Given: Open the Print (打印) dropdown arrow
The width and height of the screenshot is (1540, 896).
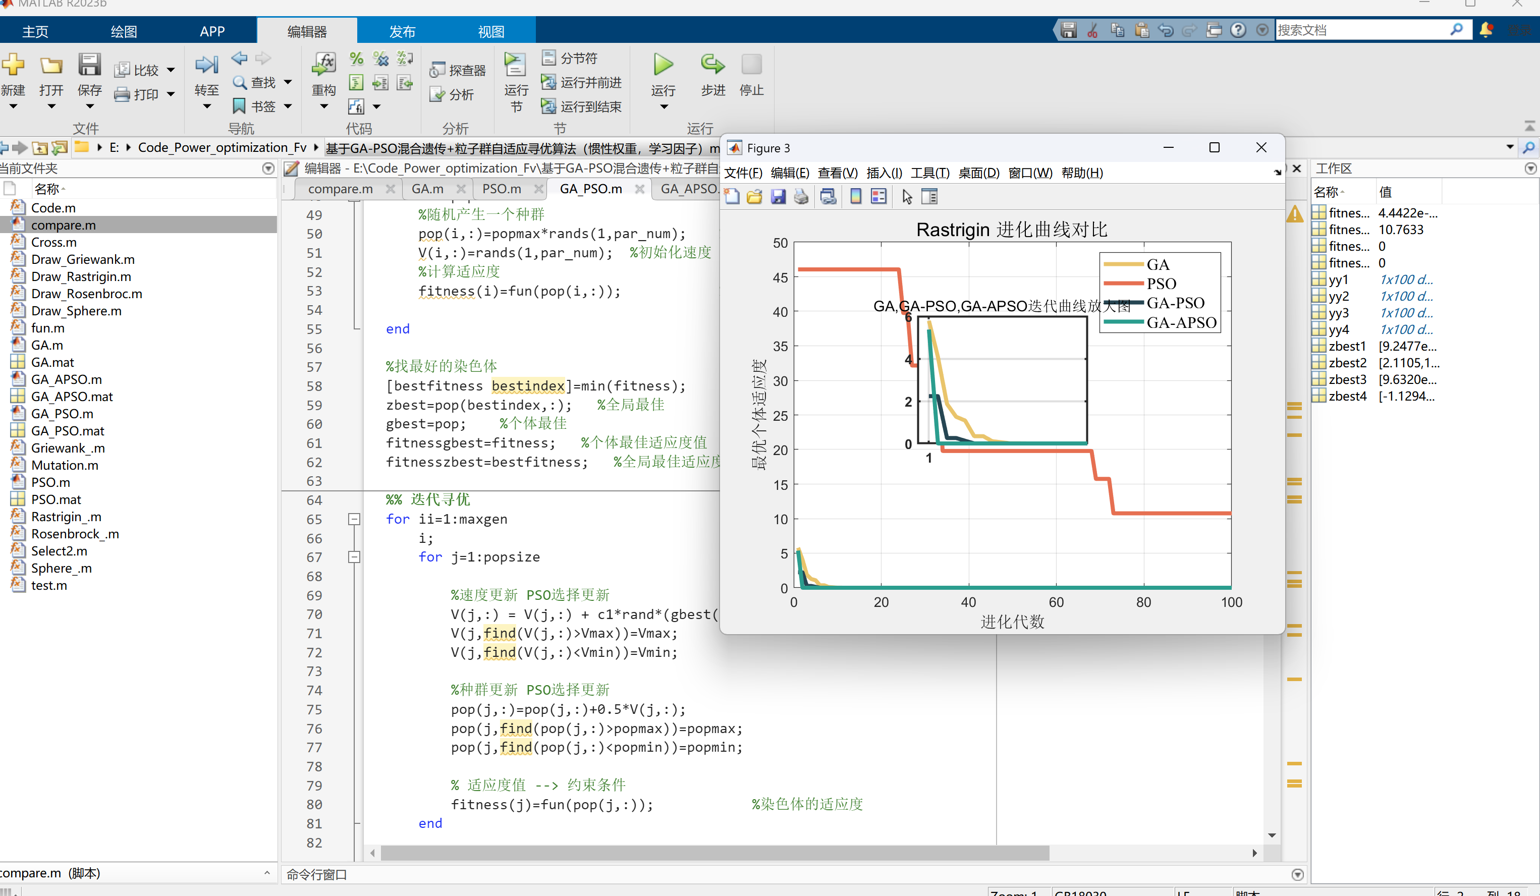Looking at the screenshot, I should pos(171,94).
